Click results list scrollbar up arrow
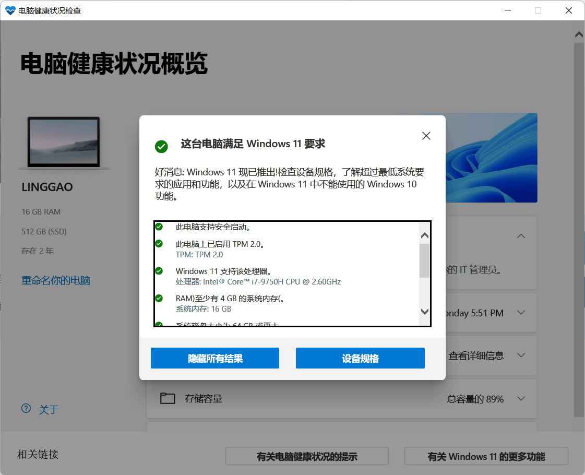Screen dimensions: 585x475 (425, 235)
